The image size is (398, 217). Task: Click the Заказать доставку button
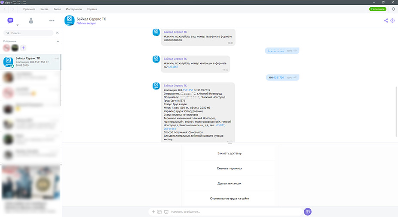[230, 153]
